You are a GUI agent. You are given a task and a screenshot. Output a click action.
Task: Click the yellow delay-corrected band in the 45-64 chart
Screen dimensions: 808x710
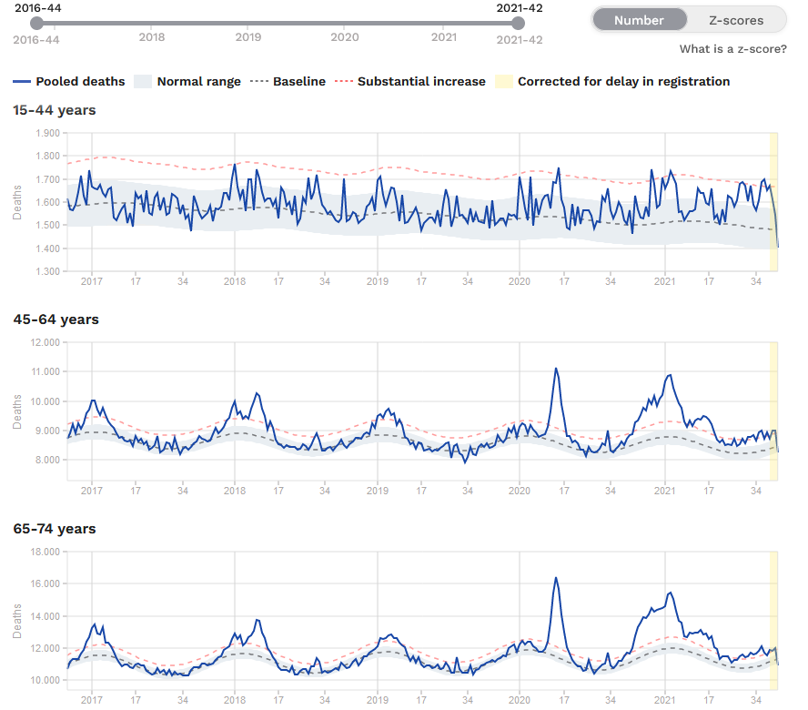point(773,411)
